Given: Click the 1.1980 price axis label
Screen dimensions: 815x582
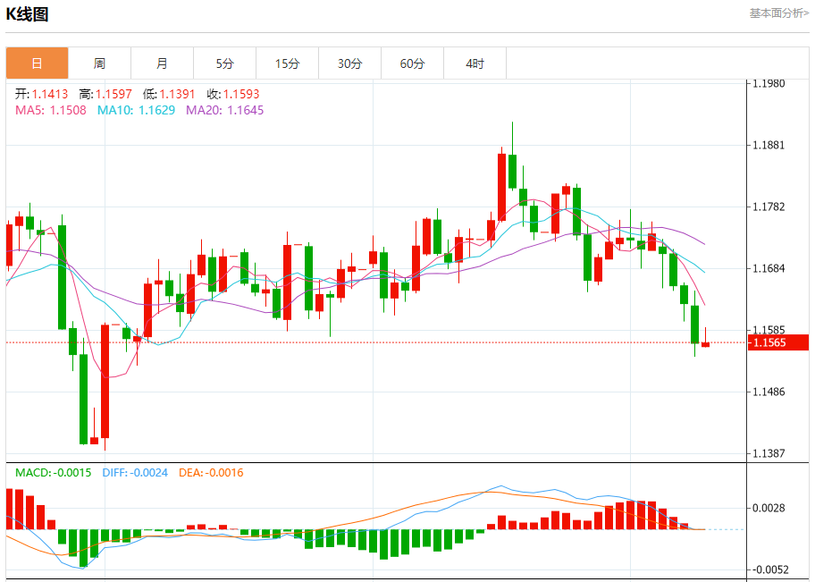Looking at the screenshot, I should 769,83.
